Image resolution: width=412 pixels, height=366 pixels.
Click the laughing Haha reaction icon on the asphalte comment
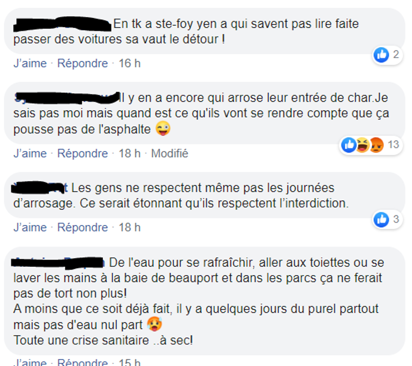(362, 145)
